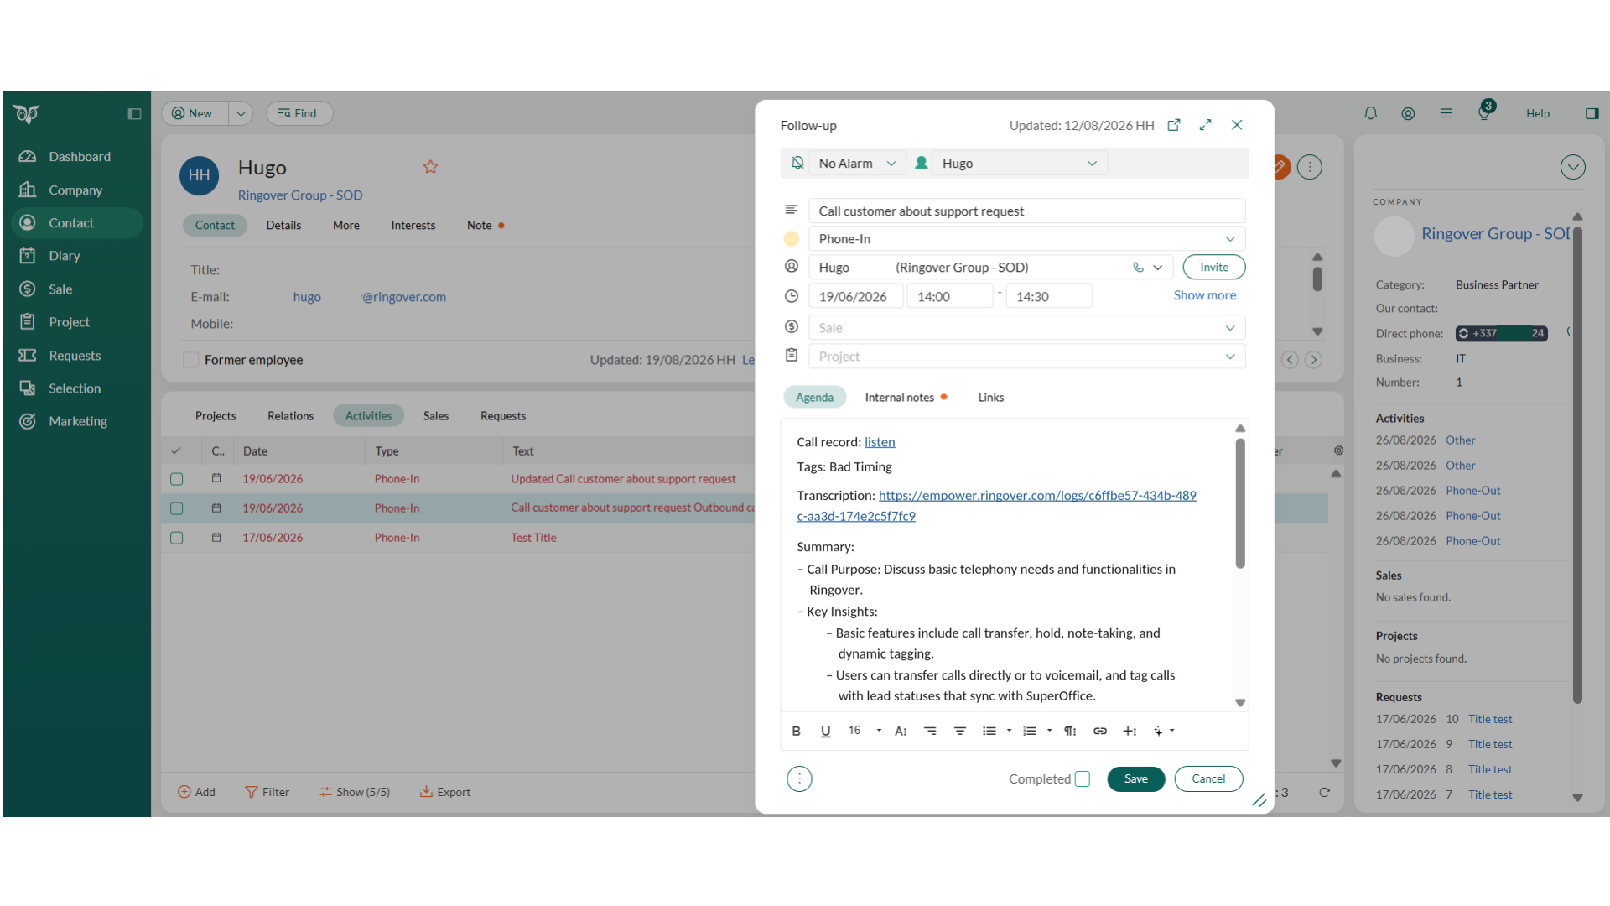Click Show more link
1610x906 pixels.
point(1205,295)
